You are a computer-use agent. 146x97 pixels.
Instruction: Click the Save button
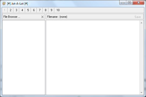pyautogui.click(x=138, y=17)
